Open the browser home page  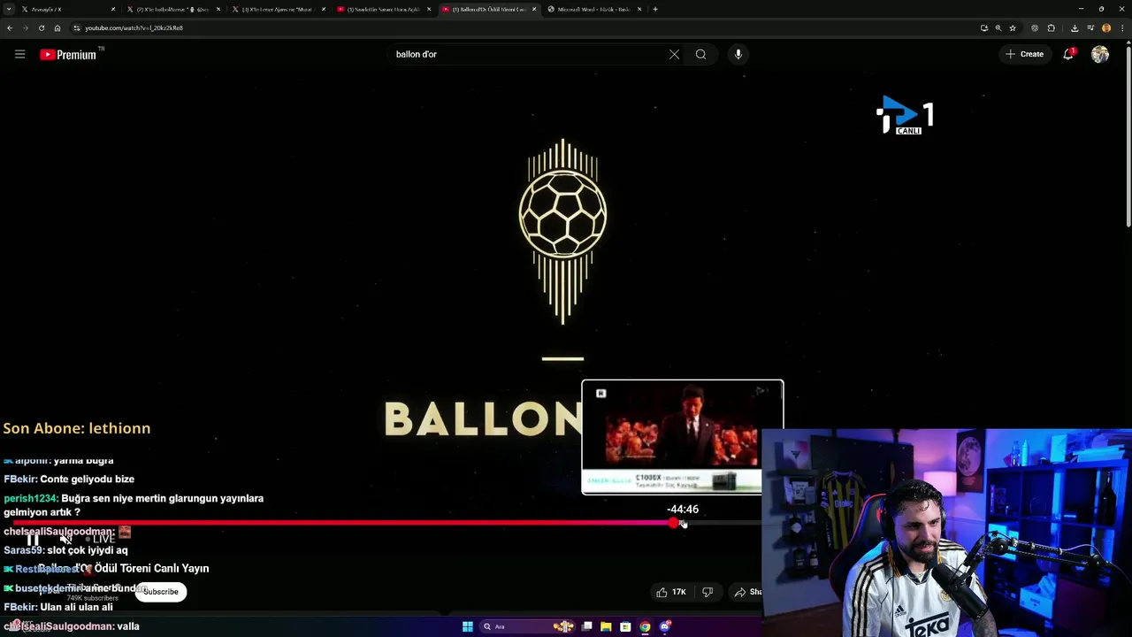(x=57, y=27)
